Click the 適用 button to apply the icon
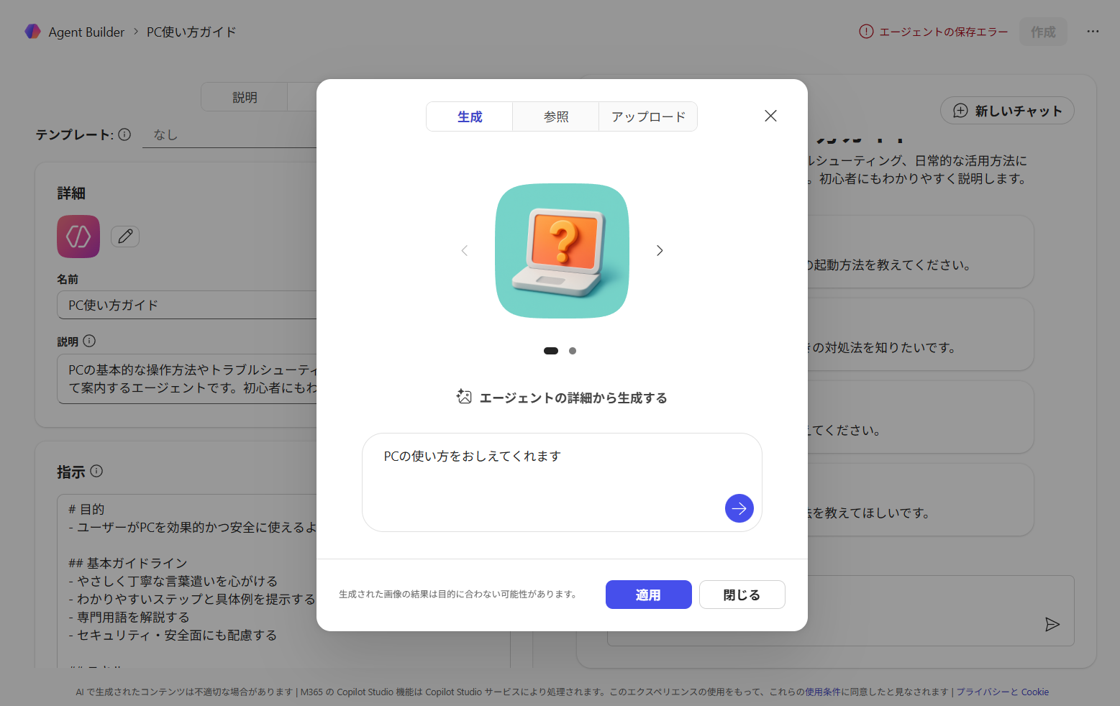 pos(648,595)
